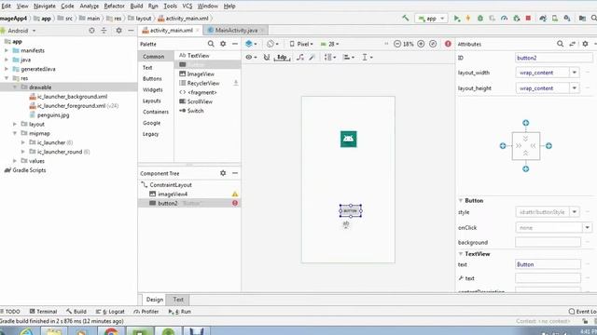The width and height of the screenshot is (597, 335).
Task: Open the Pixel device selector dropdown
Action: point(301,44)
